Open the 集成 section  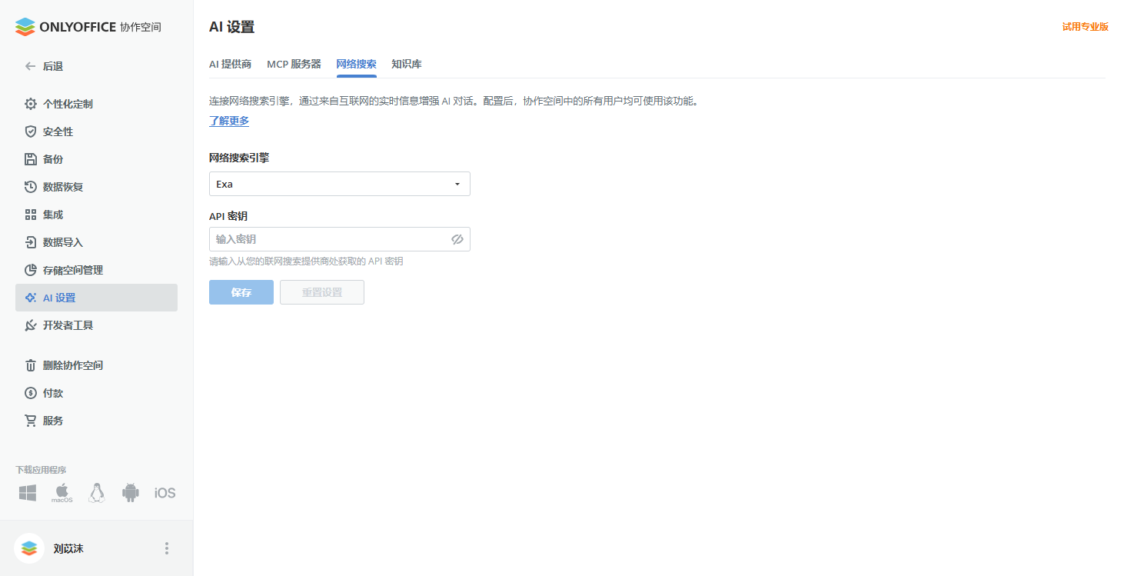coord(54,214)
